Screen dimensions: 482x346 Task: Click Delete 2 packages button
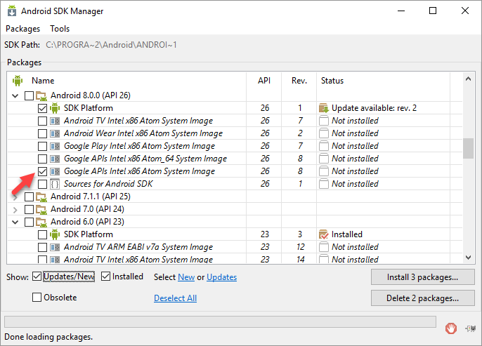pyautogui.click(x=423, y=298)
